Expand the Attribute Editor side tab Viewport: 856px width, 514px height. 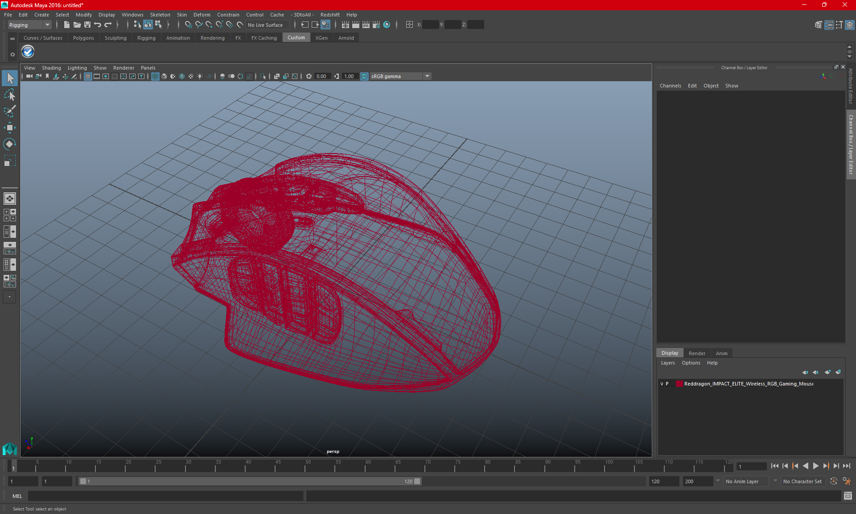point(851,86)
